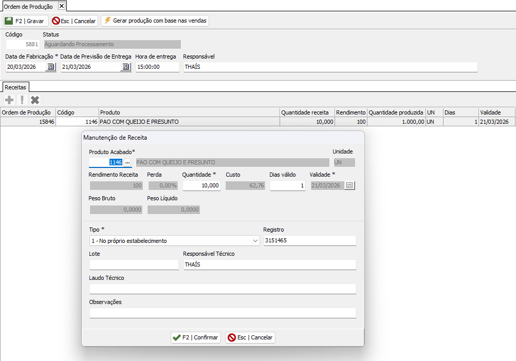Open calendar picker for Data de Fabricação
The width and height of the screenshot is (516, 361).
50,67
